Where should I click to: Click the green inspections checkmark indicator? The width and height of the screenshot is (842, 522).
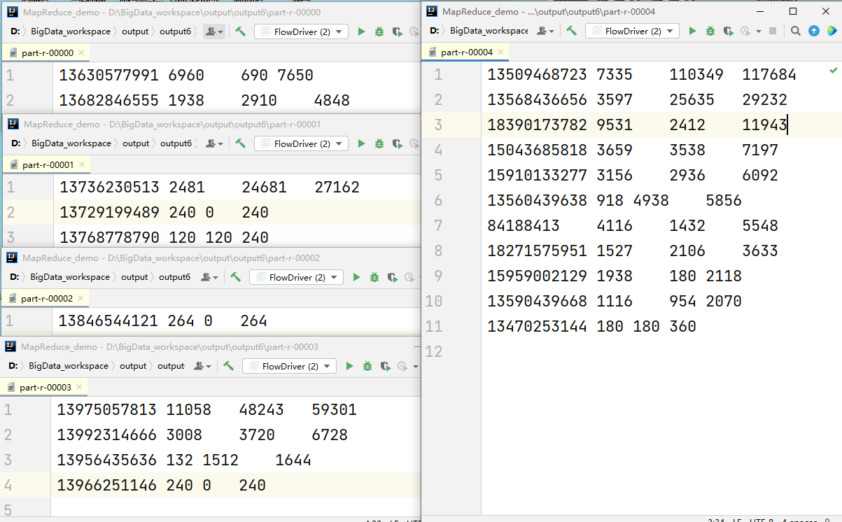(x=832, y=71)
